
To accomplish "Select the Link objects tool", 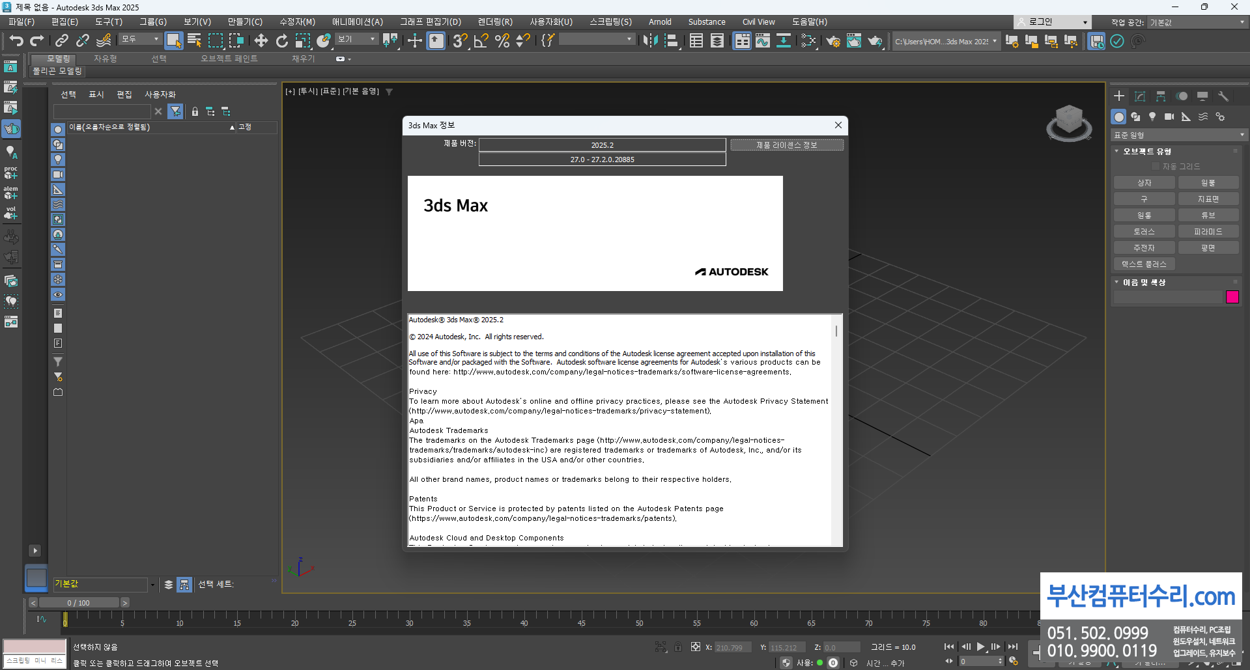I will click(x=62, y=41).
